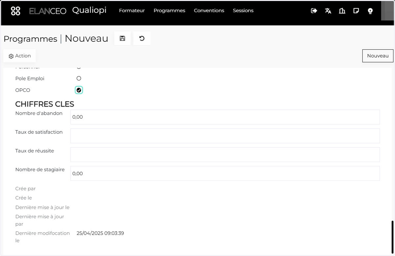
Task: Open the Formateur menu
Action: point(132,11)
